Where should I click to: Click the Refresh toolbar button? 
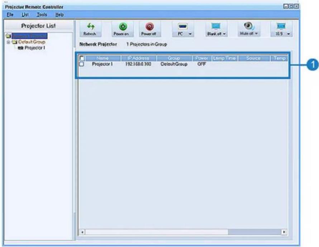(x=90, y=29)
